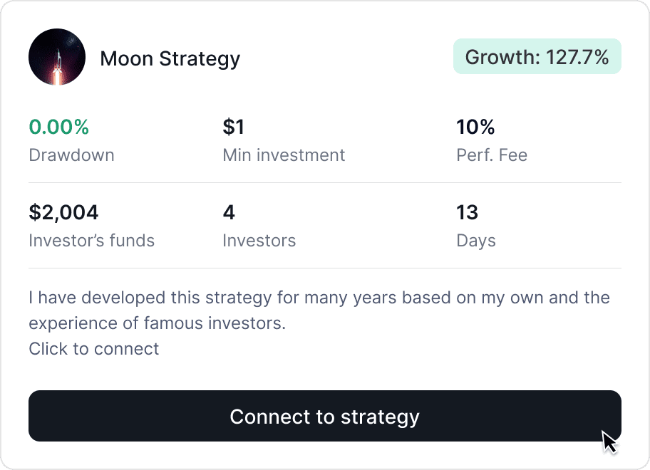Select the Investors label

(259, 241)
